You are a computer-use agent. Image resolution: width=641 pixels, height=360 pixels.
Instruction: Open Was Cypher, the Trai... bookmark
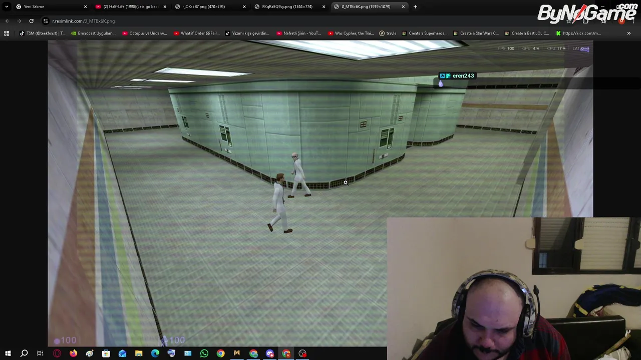(351, 33)
